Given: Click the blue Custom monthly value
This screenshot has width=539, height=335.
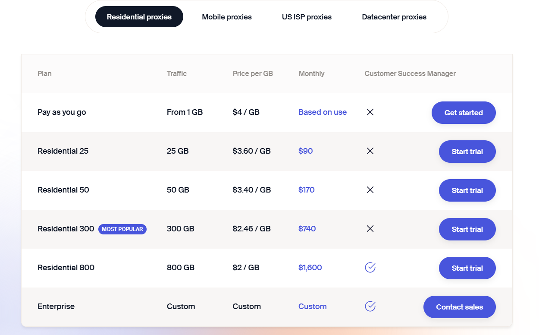Looking at the screenshot, I should click(313, 307).
